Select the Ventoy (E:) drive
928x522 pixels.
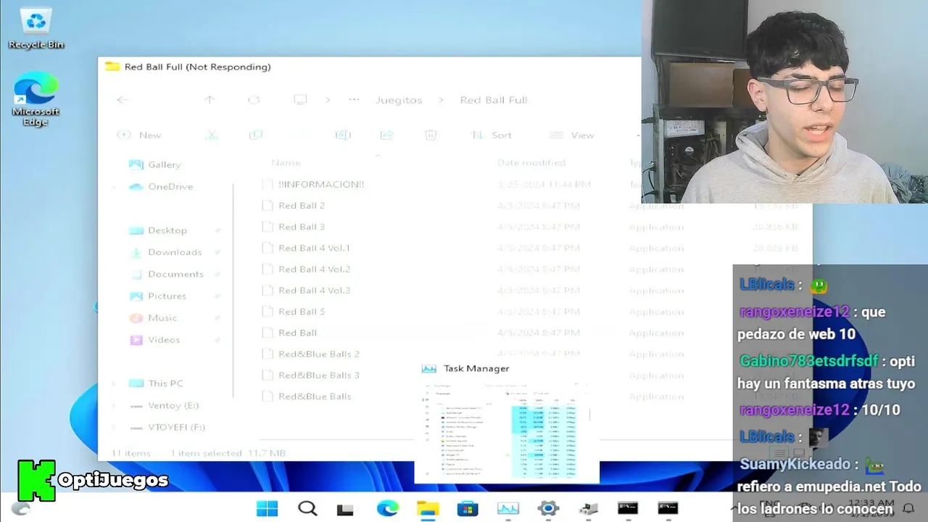pyautogui.click(x=164, y=405)
